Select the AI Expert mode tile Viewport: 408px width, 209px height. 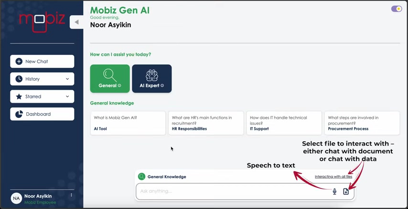[152, 79]
